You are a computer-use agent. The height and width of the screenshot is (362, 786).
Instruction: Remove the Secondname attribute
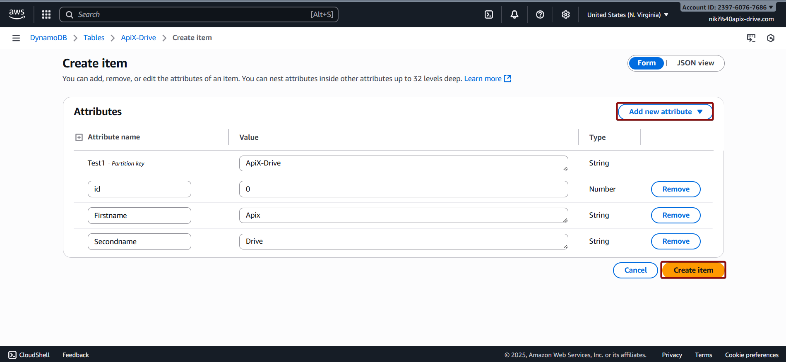675,241
